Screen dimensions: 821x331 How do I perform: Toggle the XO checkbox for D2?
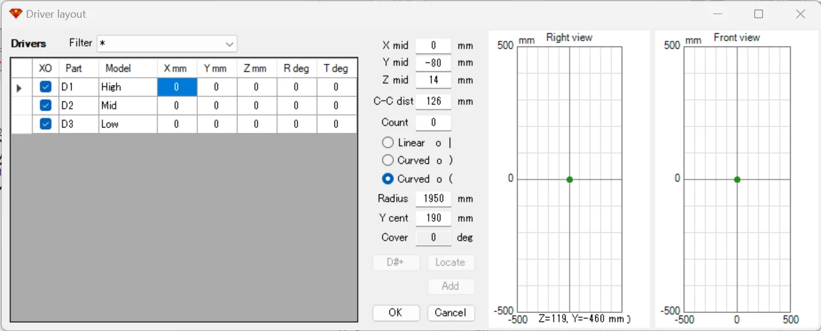pyautogui.click(x=46, y=106)
